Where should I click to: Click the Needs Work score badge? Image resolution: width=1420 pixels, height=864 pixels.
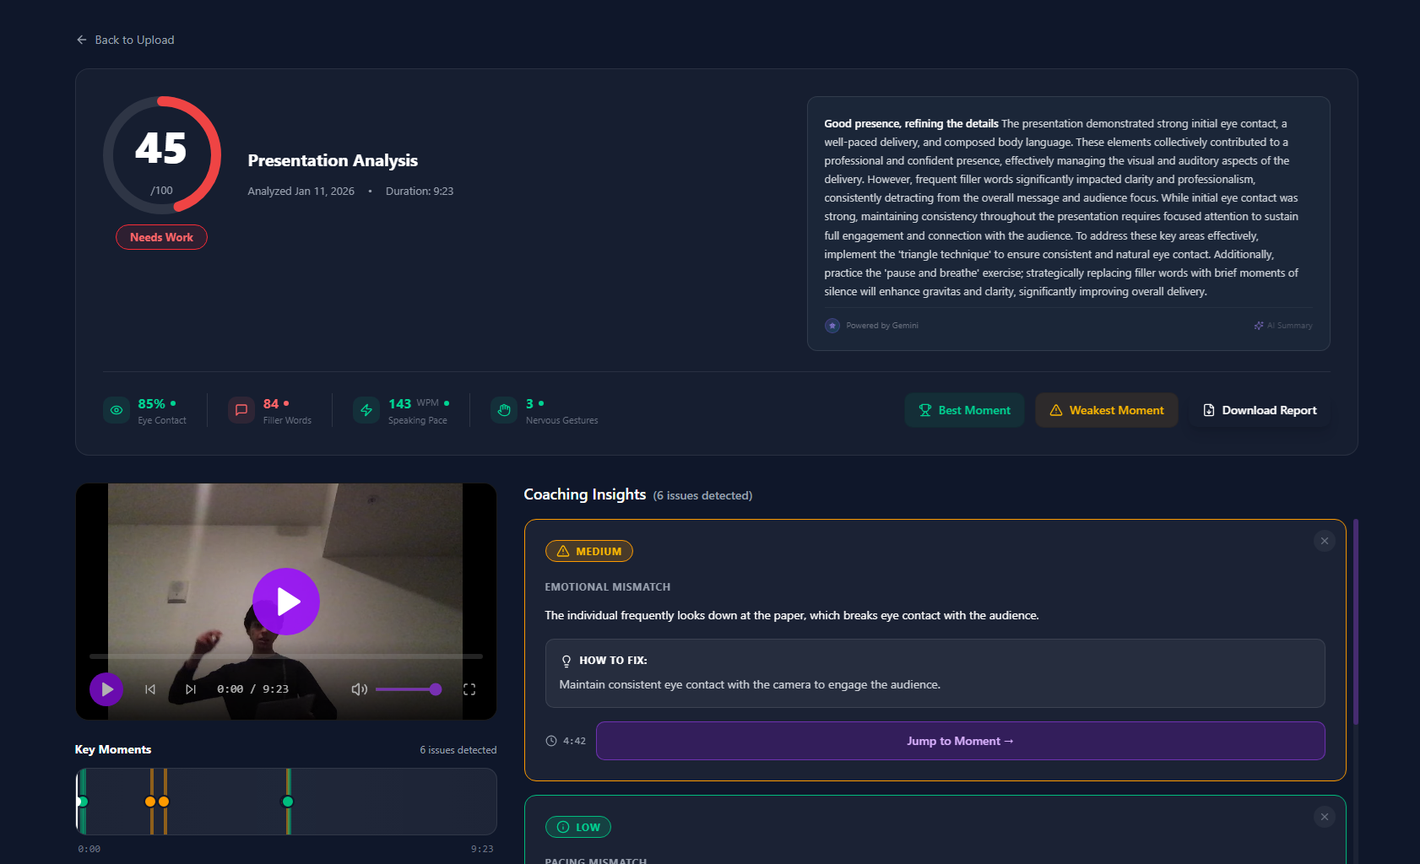click(x=161, y=237)
